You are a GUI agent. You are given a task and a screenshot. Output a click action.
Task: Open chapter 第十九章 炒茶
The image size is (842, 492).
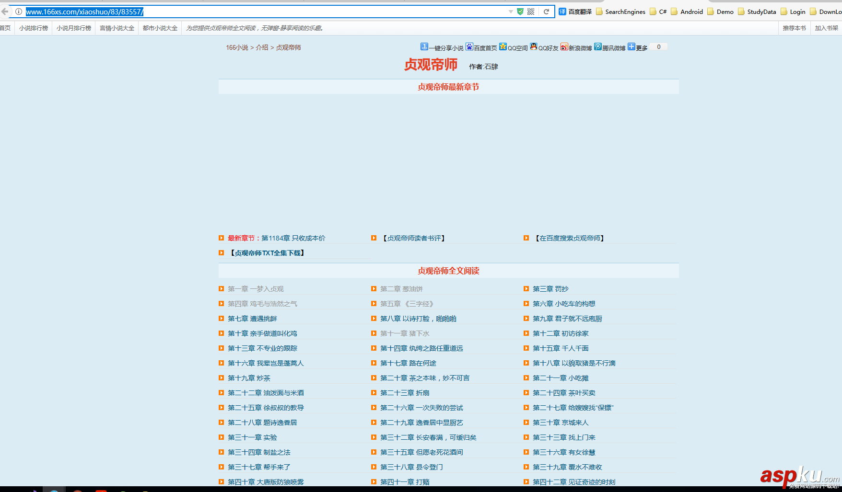click(249, 378)
